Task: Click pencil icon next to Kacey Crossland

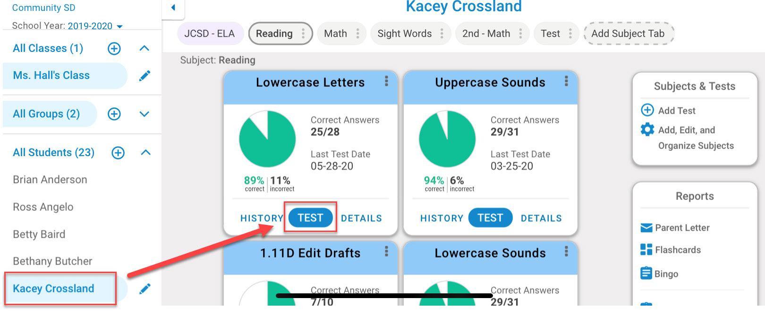Action: coord(145,289)
